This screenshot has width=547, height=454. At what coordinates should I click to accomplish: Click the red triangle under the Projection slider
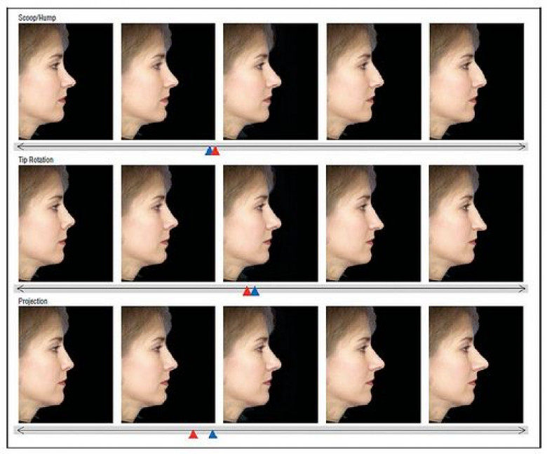194,434
